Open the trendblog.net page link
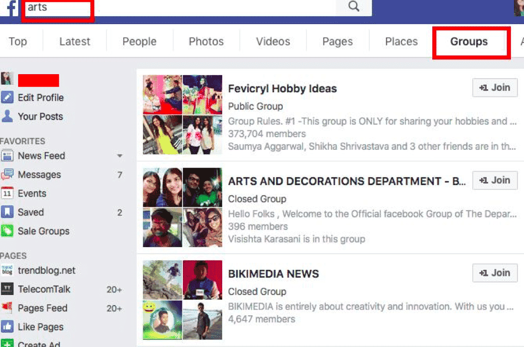The width and height of the screenshot is (524, 347). 47,270
